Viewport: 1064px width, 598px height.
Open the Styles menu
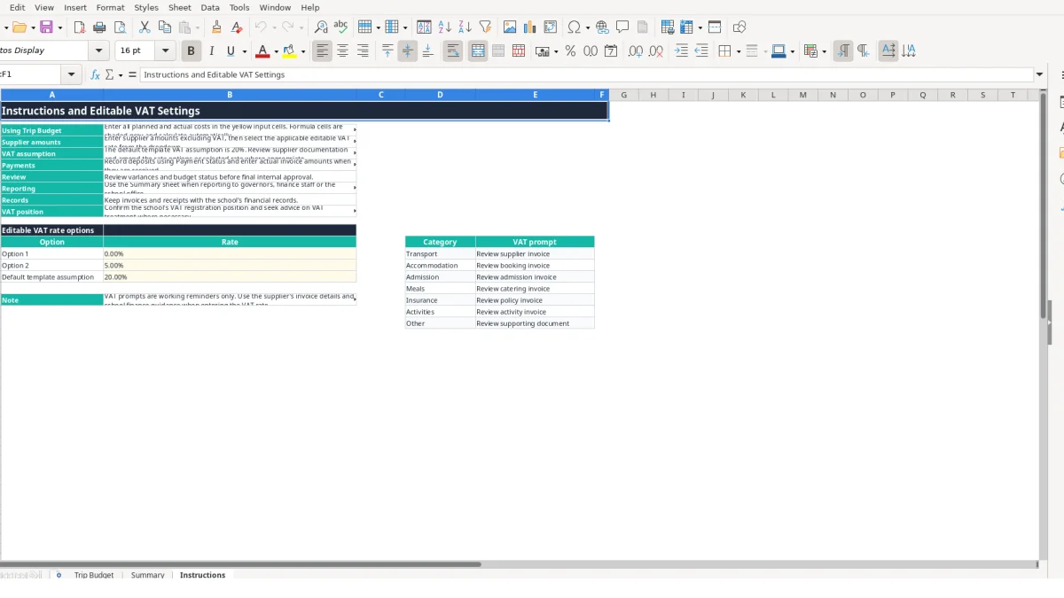point(146,7)
